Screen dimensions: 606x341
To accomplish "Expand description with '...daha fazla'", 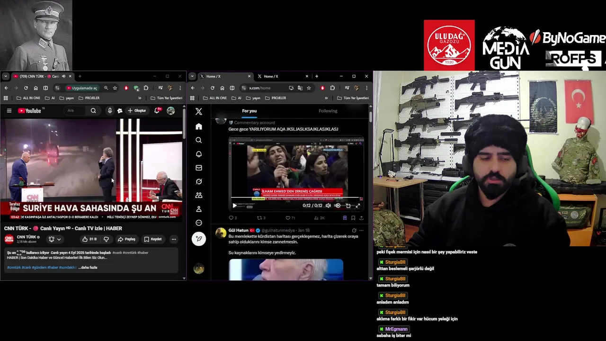I will (88, 268).
